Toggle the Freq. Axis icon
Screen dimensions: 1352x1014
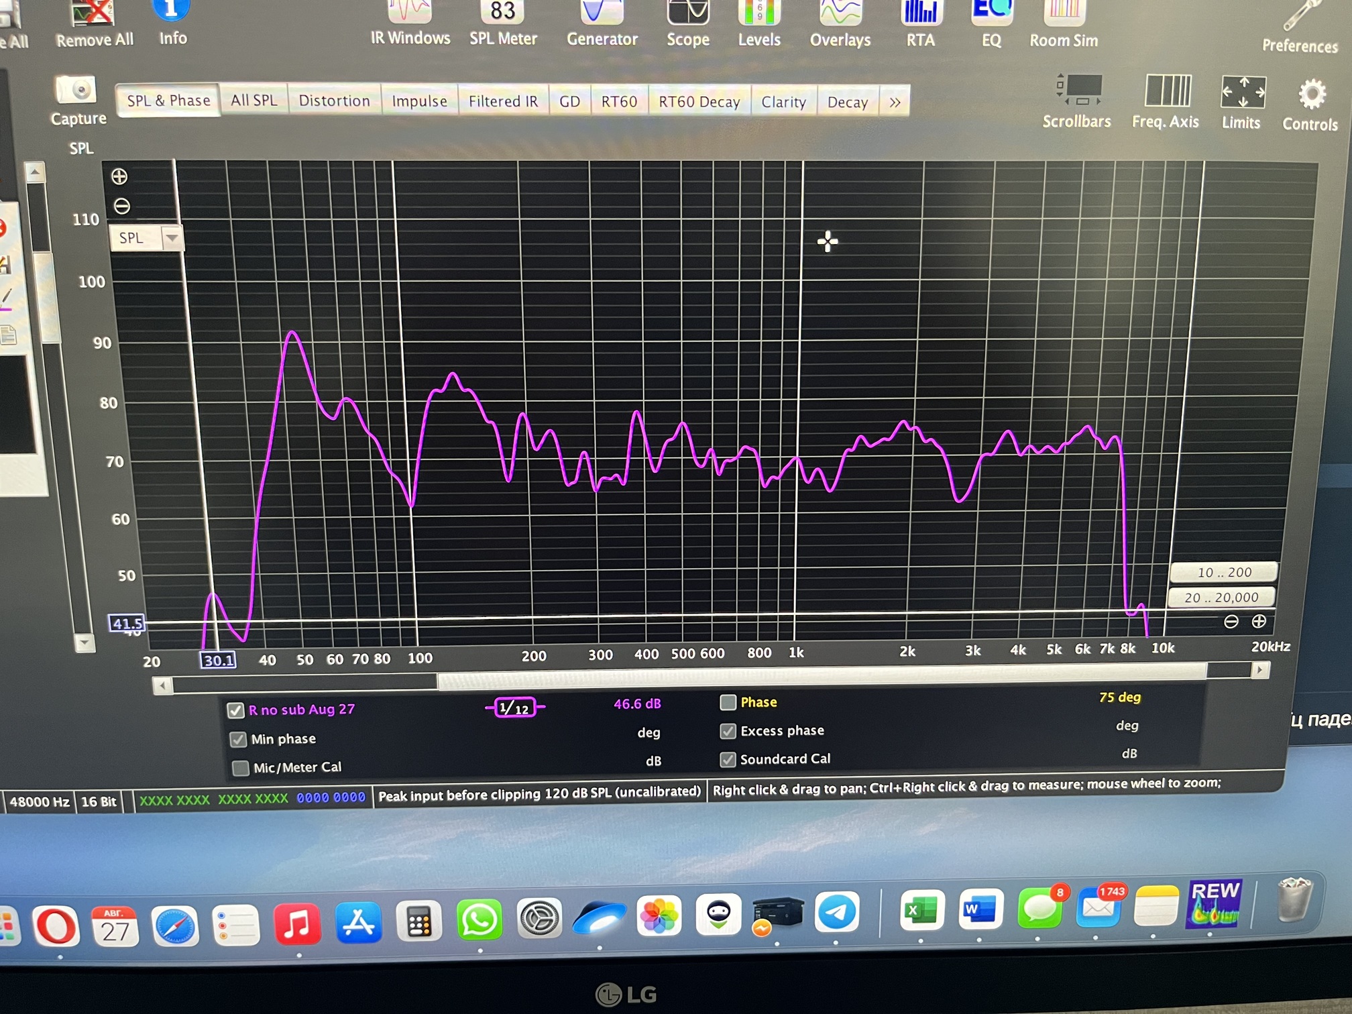pyautogui.click(x=1168, y=91)
